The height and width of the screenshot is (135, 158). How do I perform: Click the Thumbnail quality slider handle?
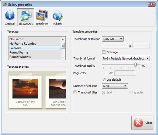tap(136, 65)
